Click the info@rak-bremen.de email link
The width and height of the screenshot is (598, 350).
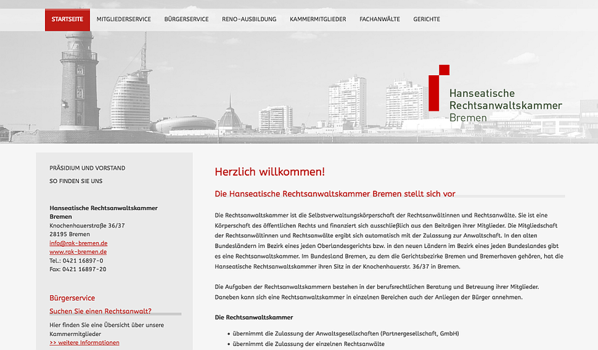pos(78,243)
